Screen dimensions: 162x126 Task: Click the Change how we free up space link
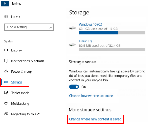click(x=91, y=96)
